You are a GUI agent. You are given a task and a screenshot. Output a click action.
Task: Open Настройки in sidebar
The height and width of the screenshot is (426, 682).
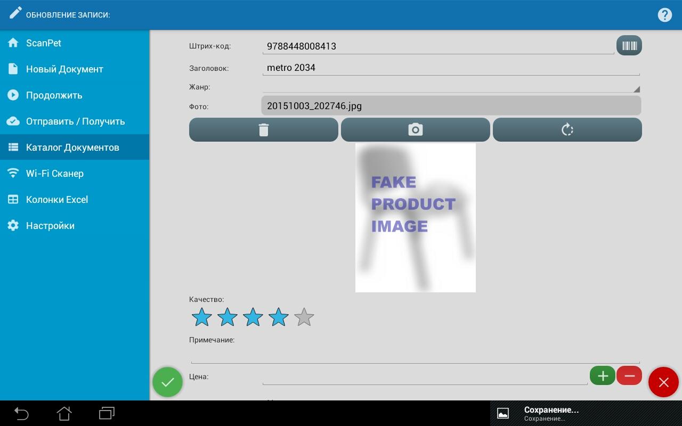75,226
